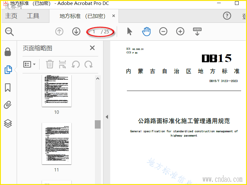Close the 页面缩略图 panel
This screenshot has width=247, height=185.
click(92, 48)
